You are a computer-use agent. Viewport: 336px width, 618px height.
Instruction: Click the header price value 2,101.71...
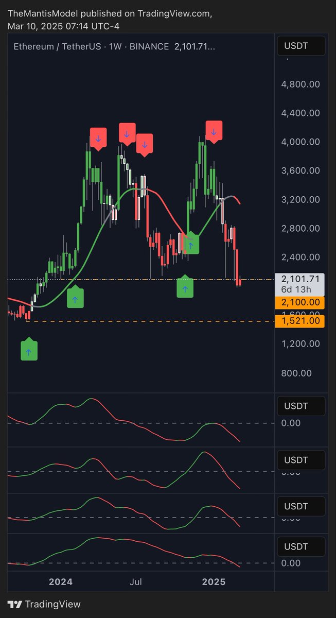coord(195,46)
